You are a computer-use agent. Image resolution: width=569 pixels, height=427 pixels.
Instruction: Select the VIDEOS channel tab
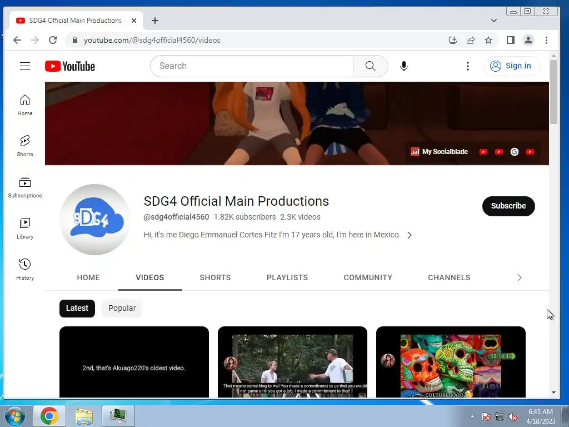point(150,277)
